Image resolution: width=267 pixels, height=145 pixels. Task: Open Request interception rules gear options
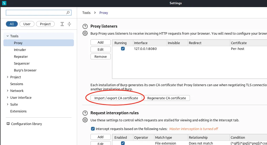85,120
